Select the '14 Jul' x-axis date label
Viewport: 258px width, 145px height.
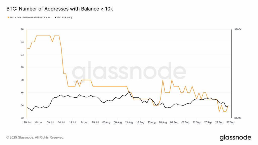point(61,122)
